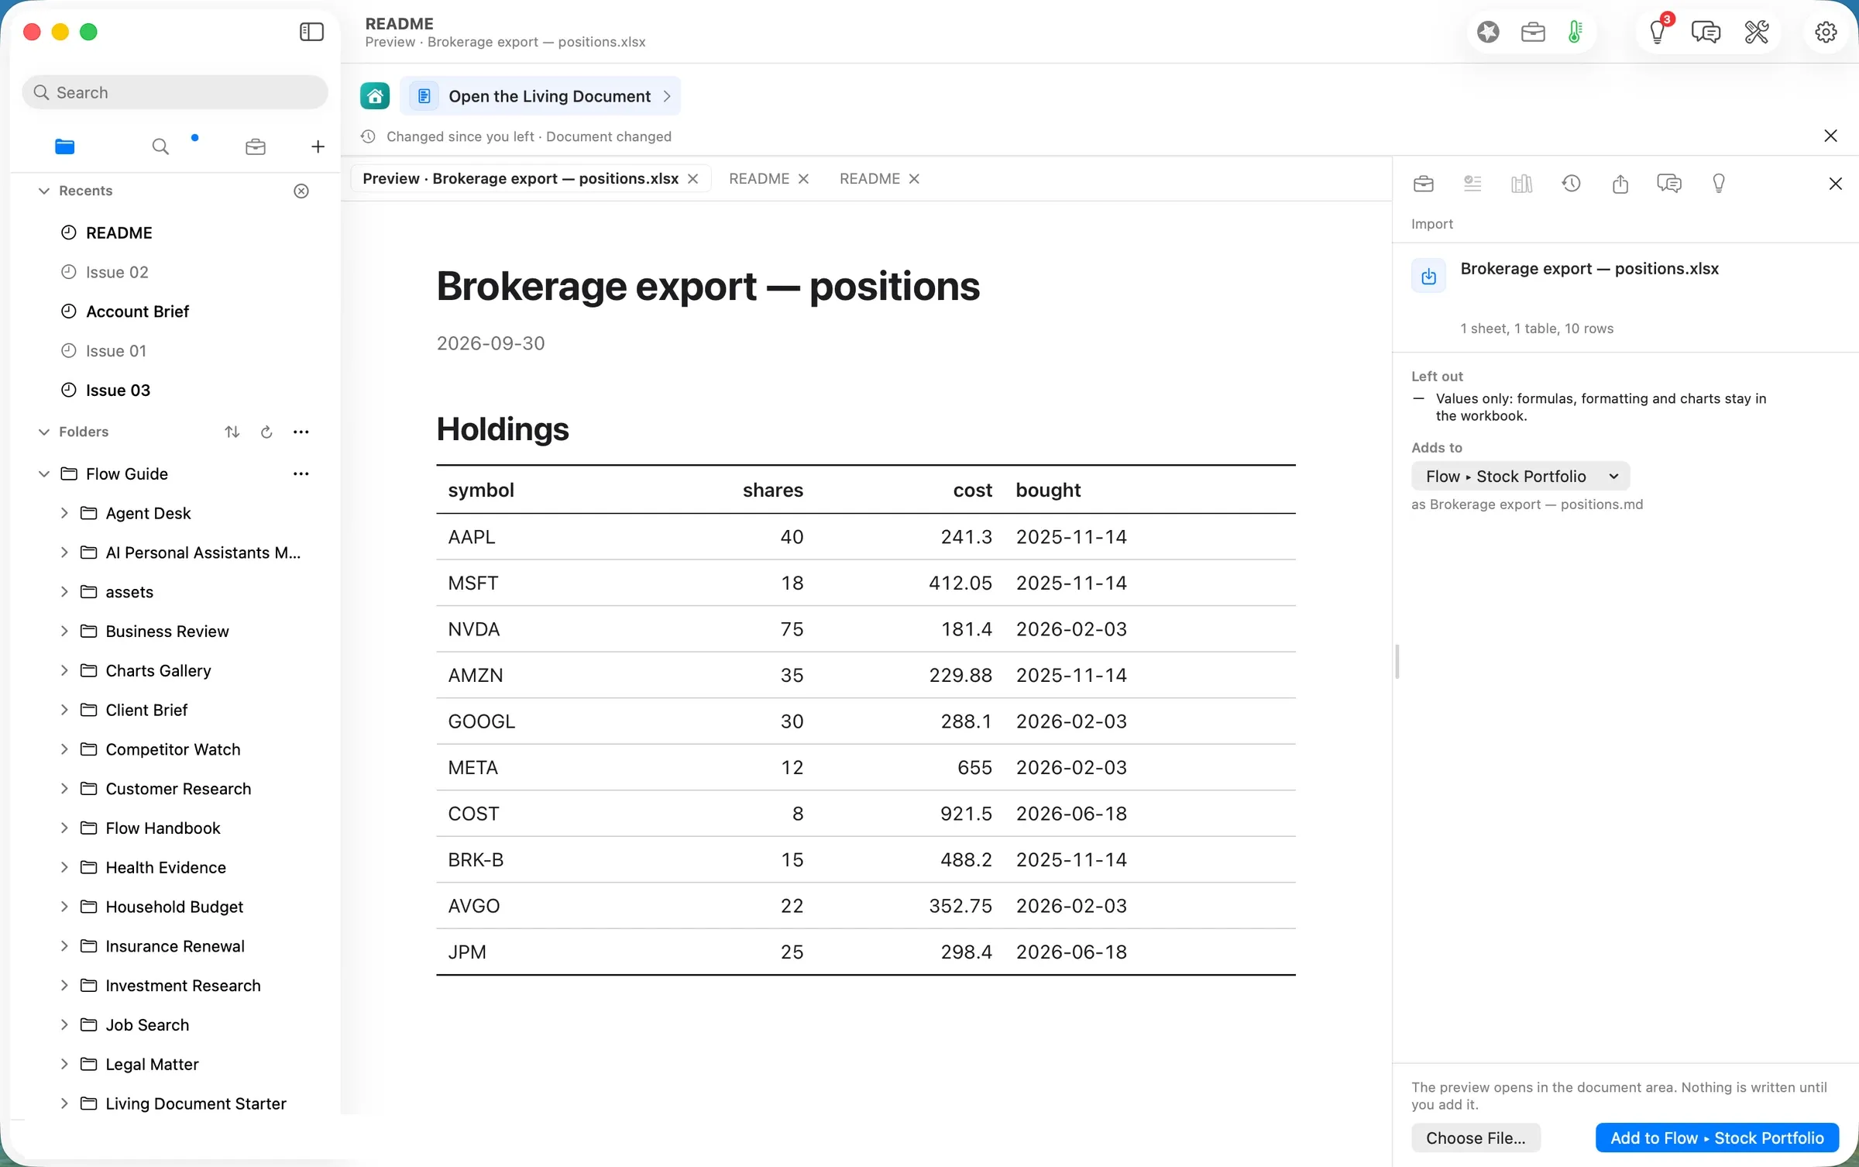This screenshot has width=1859, height=1167.
Task: Expand the Household Budget folder
Action: [64, 907]
